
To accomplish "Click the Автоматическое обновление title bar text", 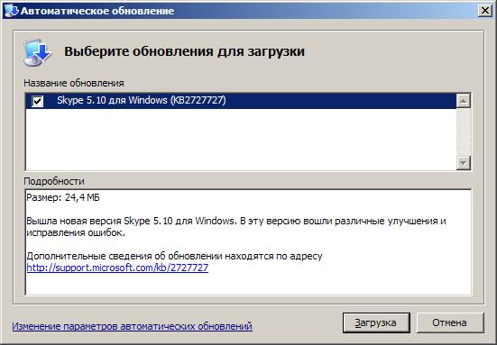I will tap(97, 11).
